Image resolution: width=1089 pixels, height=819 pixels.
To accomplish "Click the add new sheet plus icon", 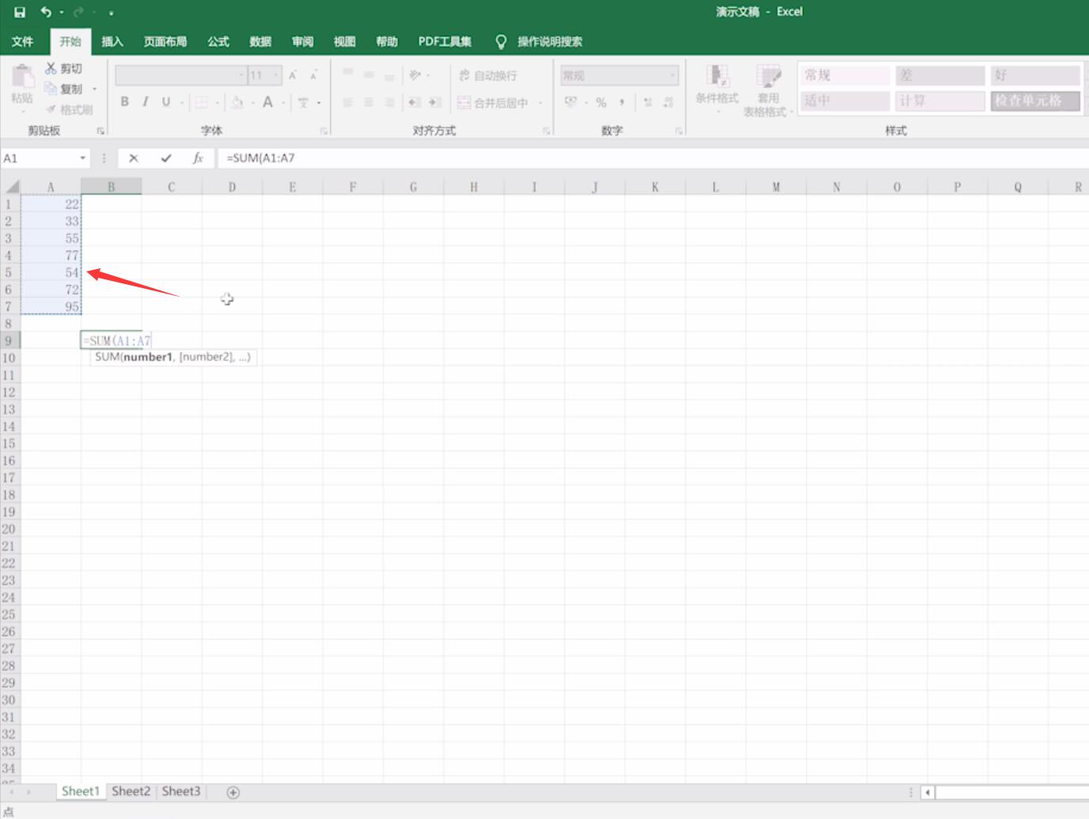I will [233, 792].
